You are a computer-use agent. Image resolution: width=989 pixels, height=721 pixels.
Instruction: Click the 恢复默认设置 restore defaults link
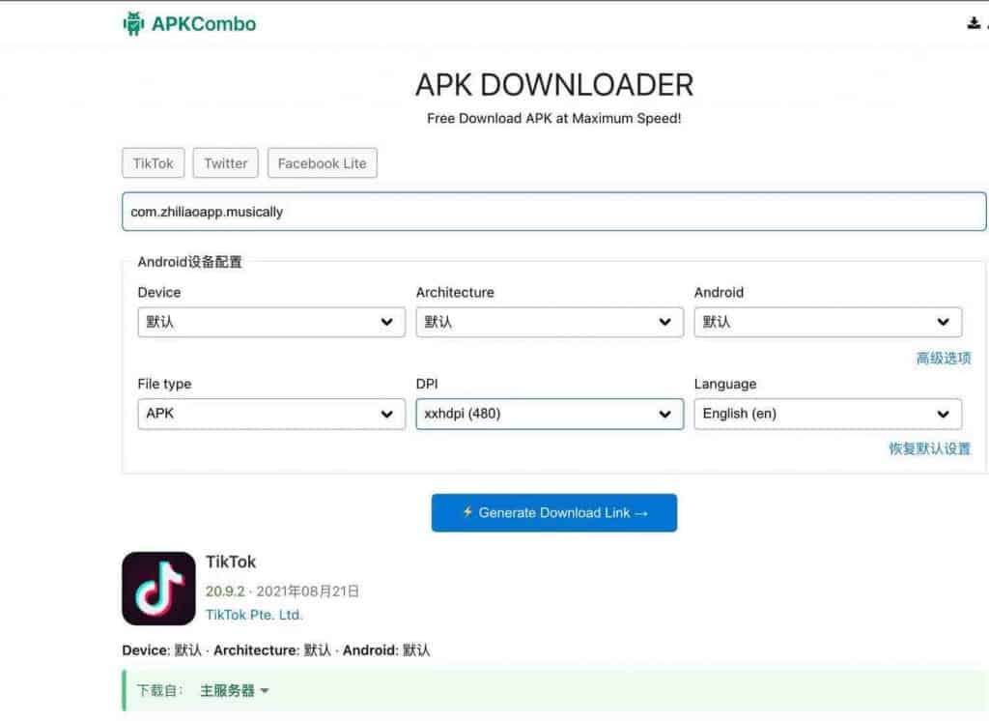[930, 448]
